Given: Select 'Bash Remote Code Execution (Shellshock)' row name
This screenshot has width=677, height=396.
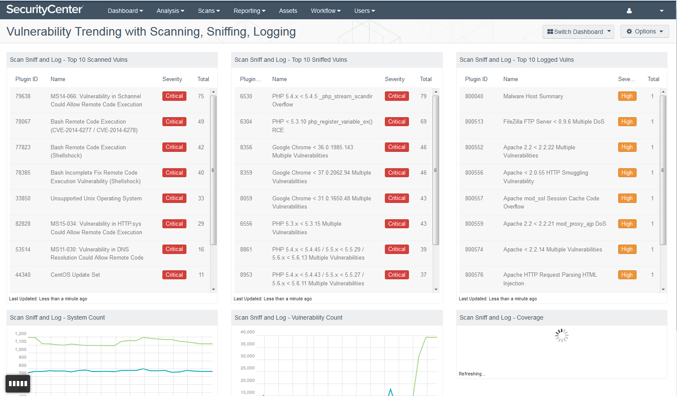Looking at the screenshot, I should pos(88,151).
